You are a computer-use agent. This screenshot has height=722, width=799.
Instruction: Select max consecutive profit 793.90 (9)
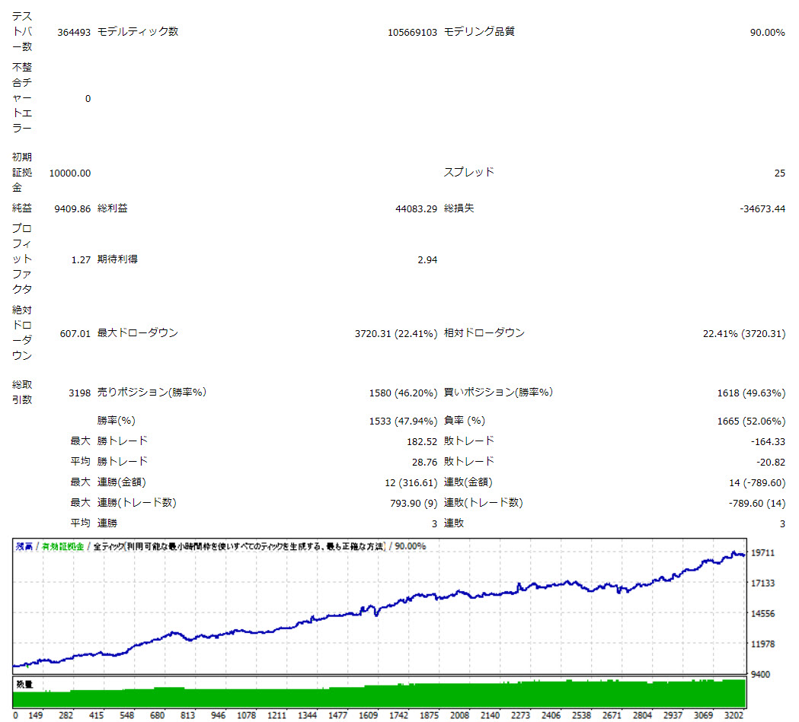click(x=414, y=503)
